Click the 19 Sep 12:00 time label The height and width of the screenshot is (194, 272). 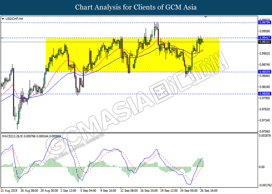(x=169, y=191)
